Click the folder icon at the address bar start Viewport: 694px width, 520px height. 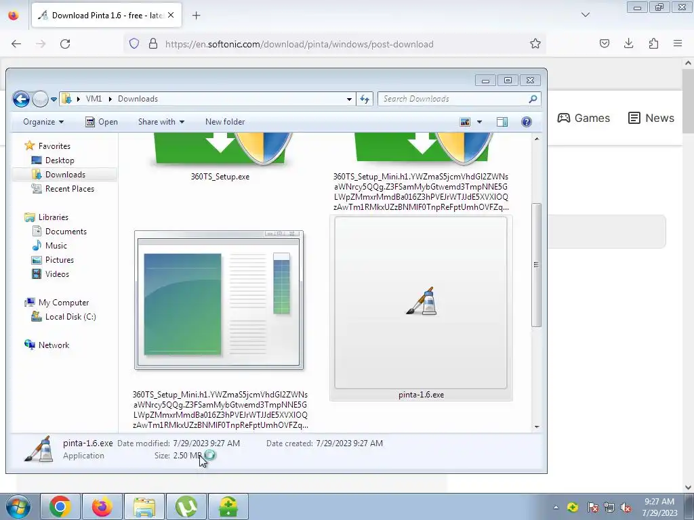pyautogui.click(x=66, y=99)
